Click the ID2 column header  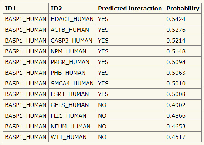pyautogui.click(x=72, y=9)
